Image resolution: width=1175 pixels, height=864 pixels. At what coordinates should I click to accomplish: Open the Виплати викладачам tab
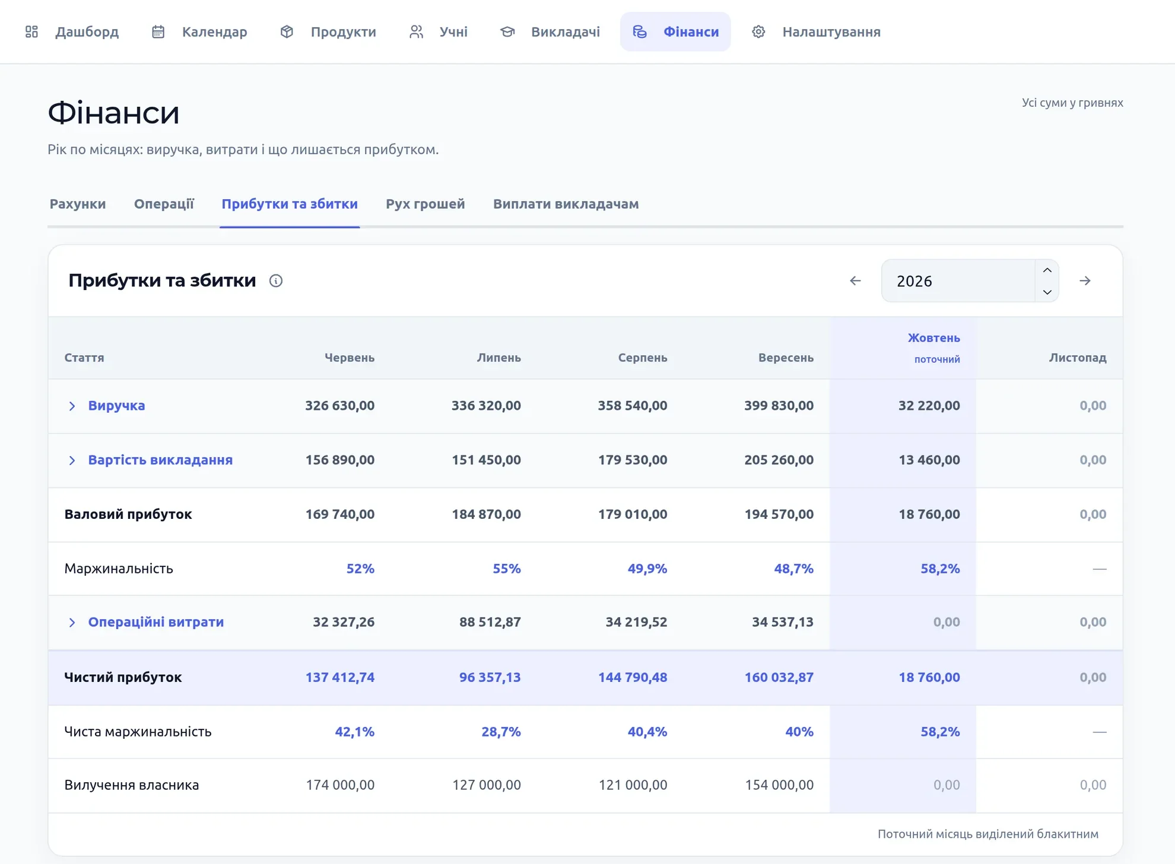[x=566, y=204]
